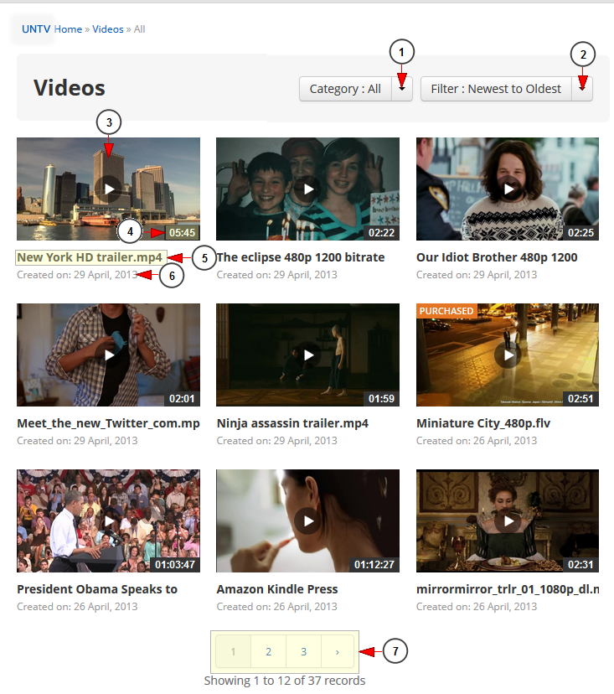
Task: Open the New York HD trailer.mp4 title
Action: tap(90, 257)
